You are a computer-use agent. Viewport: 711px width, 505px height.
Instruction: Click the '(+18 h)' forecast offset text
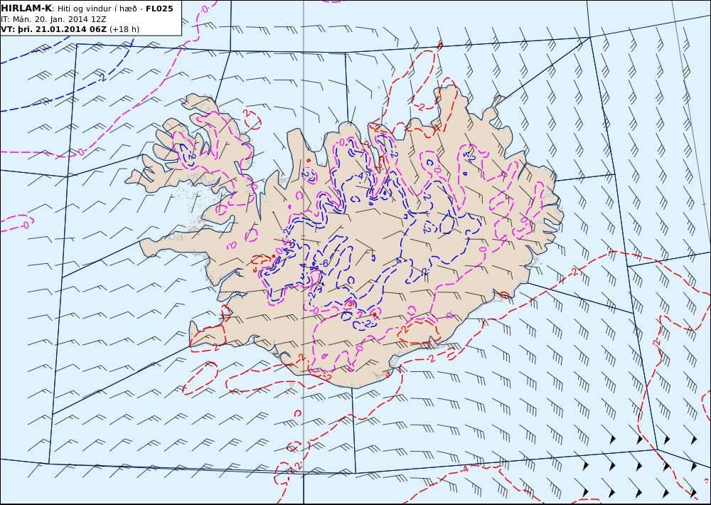tap(124, 29)
